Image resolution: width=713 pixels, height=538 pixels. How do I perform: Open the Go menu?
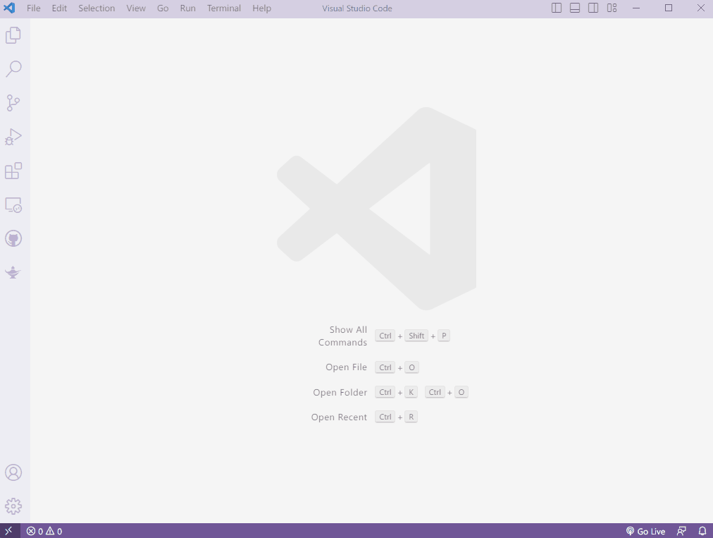pyautogui.click(x=163, y=8)
